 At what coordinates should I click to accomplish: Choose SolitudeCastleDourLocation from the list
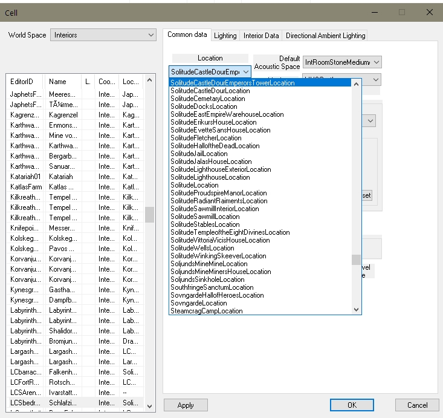[x=210, y=91]
